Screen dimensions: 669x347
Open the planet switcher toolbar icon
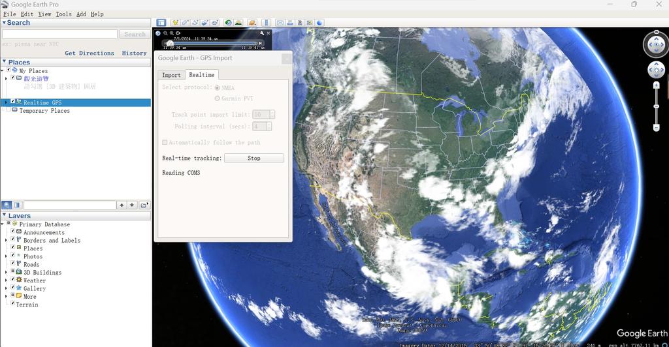[x=252, y=23]
